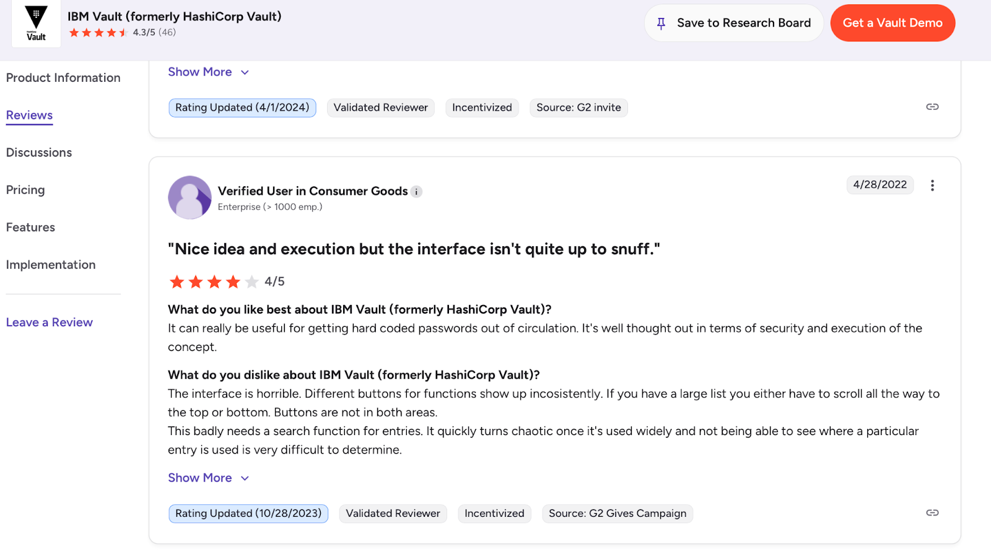The width and height of the screenshot is (991, 557).
Task: Click the Source: G2 invite tag
Action: [578, 108]
